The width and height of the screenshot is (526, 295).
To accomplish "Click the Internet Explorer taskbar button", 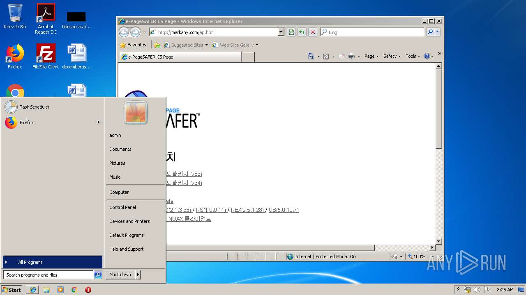I will click(x=33, y=290).
